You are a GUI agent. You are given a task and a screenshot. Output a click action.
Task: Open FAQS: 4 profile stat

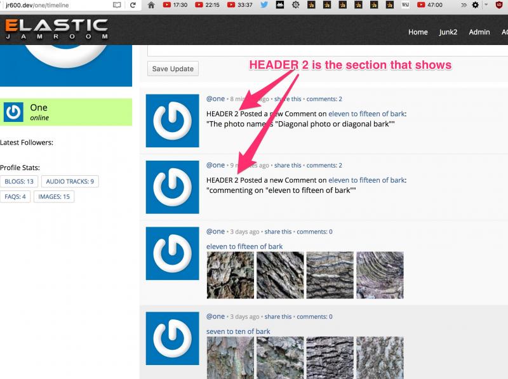click(x=15, y=197)
